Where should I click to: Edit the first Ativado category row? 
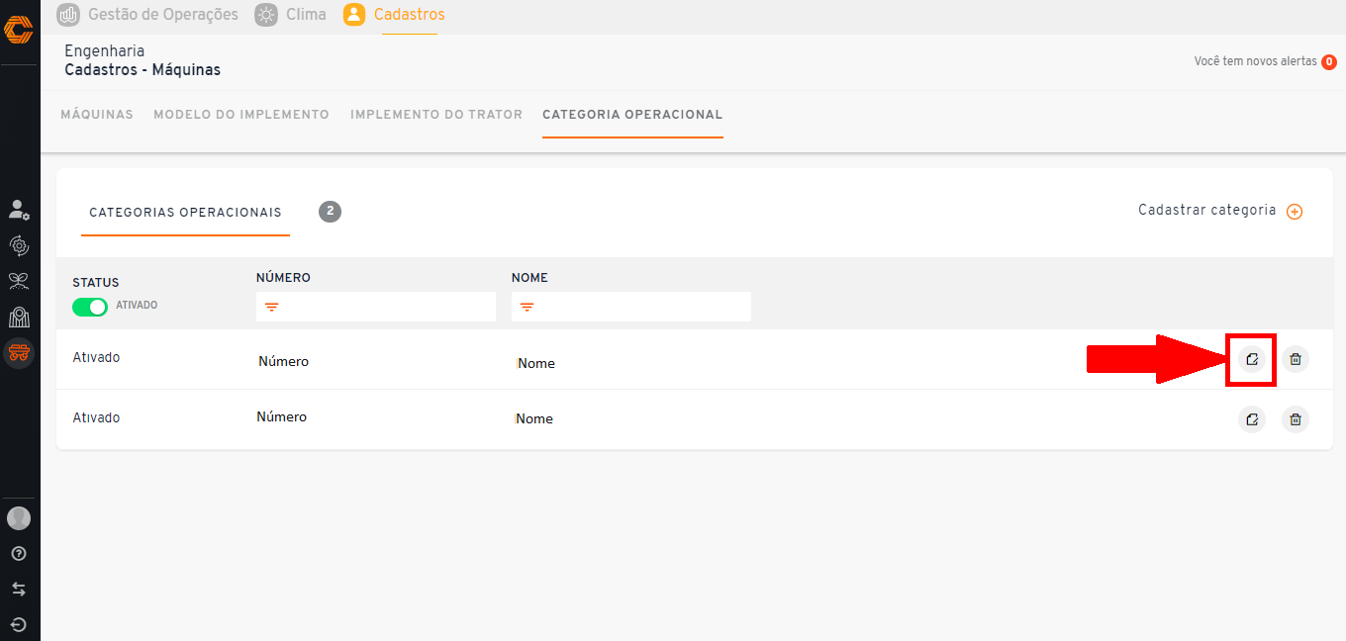[1252, 359]
